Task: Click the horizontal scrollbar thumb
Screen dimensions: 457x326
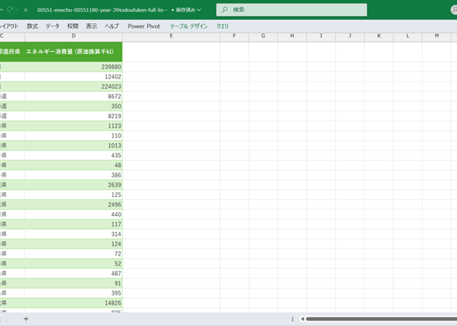Action: tap(381, 319)
